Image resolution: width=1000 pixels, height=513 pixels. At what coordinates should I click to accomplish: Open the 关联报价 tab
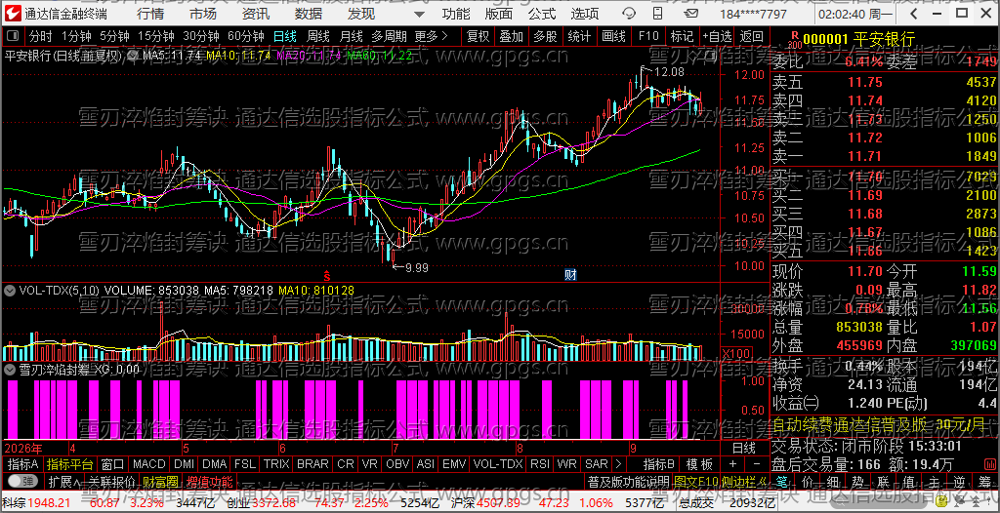tap(111, 481)
